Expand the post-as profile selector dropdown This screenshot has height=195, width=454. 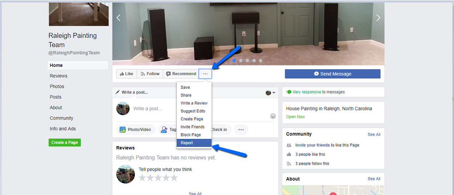point(270,93)
